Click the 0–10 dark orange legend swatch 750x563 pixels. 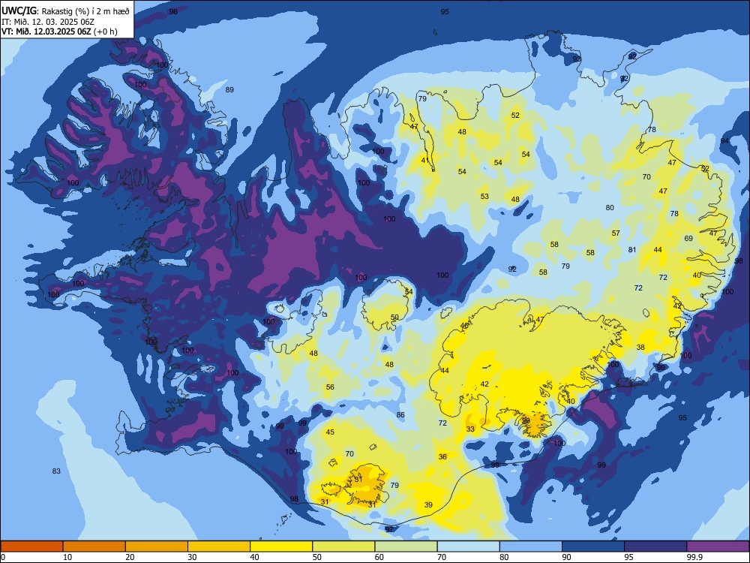click(x=31, y=546)
